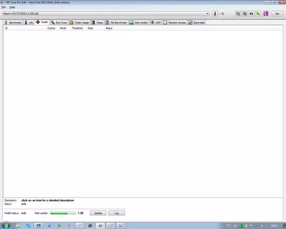The width and height of the screenshot is (286, 229).
Task: Open the Windows Start menu orb
Action: [x=6, y=225]
